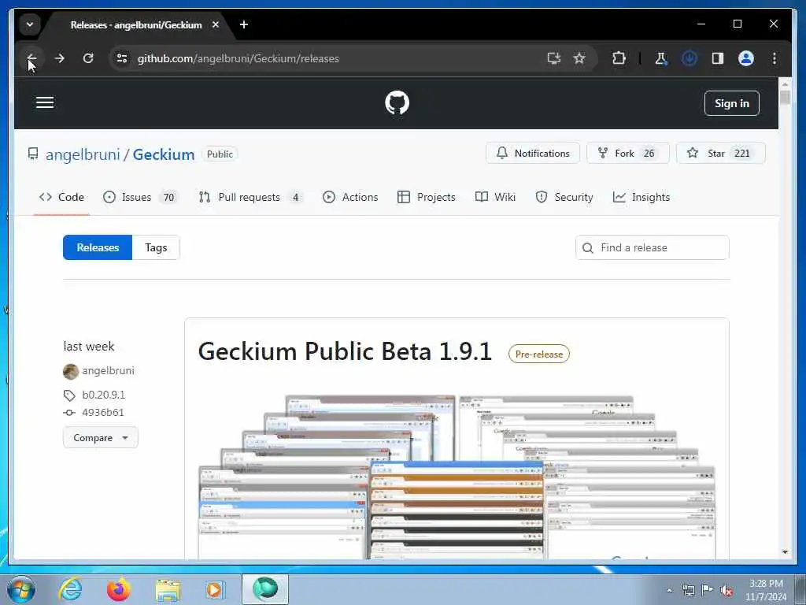
Task: Open the browser three-dot menu
Action: (x=775, y=58)
